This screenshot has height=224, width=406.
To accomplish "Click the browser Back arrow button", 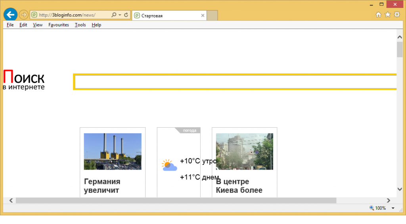I will click(x=10, y=15).
